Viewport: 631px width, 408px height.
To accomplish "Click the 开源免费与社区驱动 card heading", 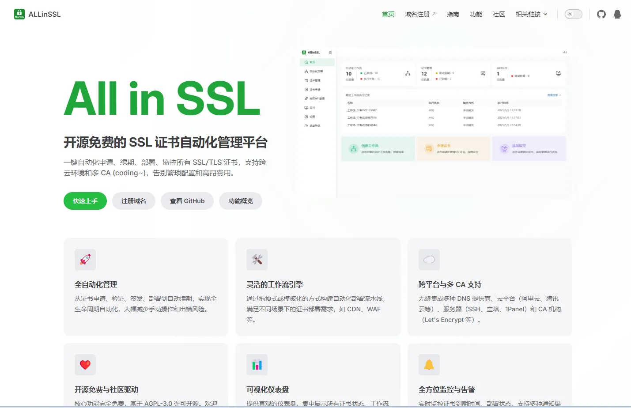I will coord(106,389).
